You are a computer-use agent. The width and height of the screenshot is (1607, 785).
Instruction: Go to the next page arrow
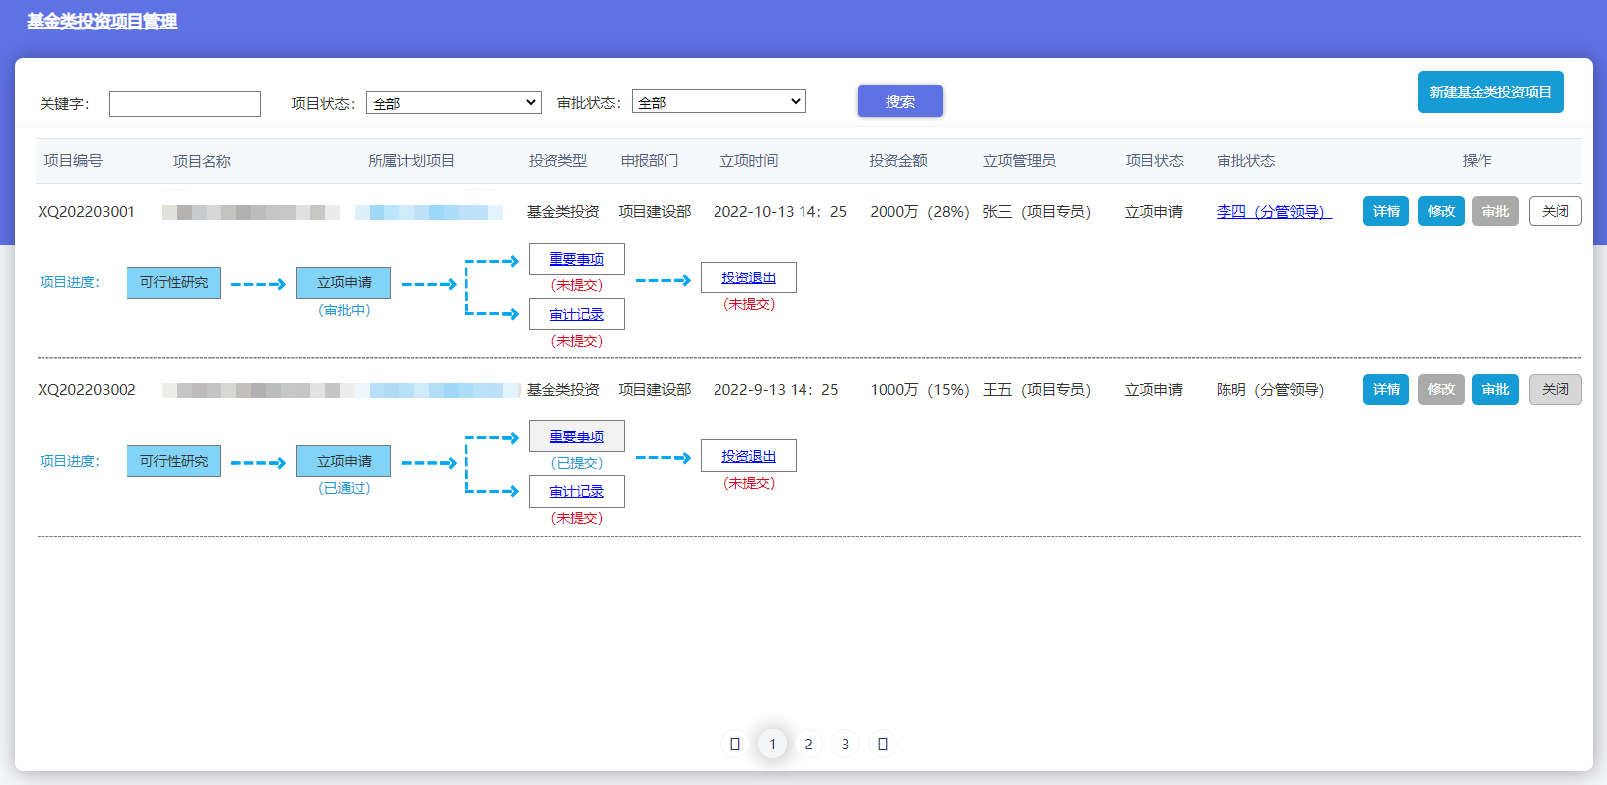coord(883,744)
